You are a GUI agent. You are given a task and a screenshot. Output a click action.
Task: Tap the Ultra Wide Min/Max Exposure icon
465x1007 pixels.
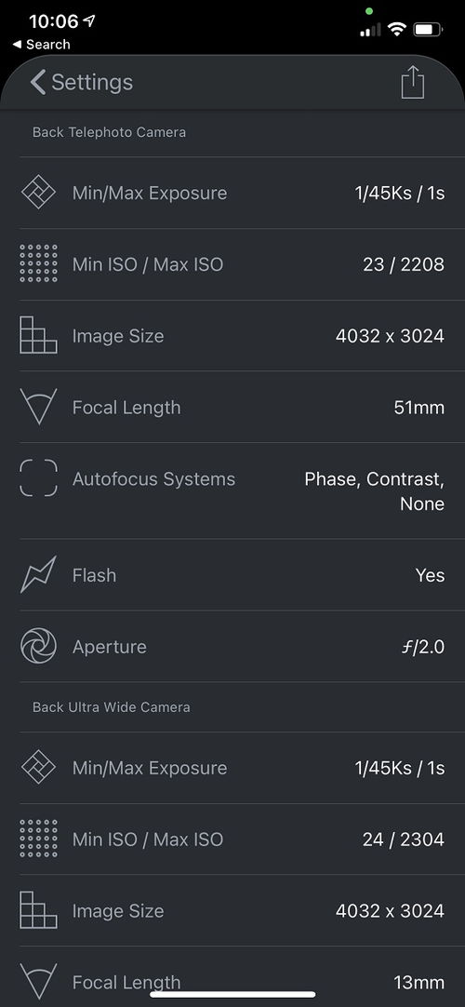pos(38,768)
